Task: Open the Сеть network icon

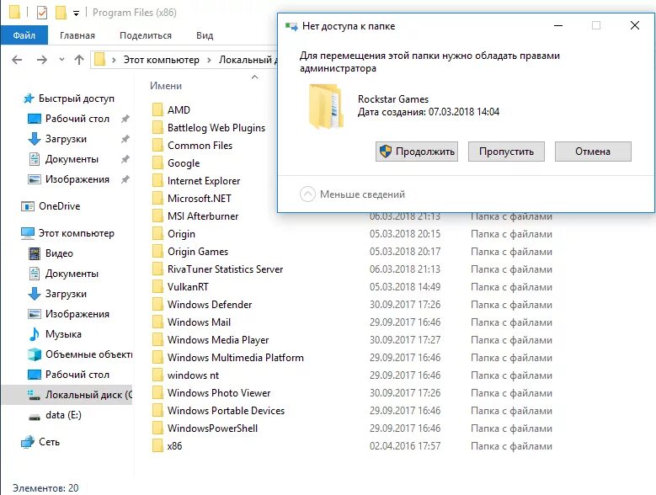Action: [28, 442]
